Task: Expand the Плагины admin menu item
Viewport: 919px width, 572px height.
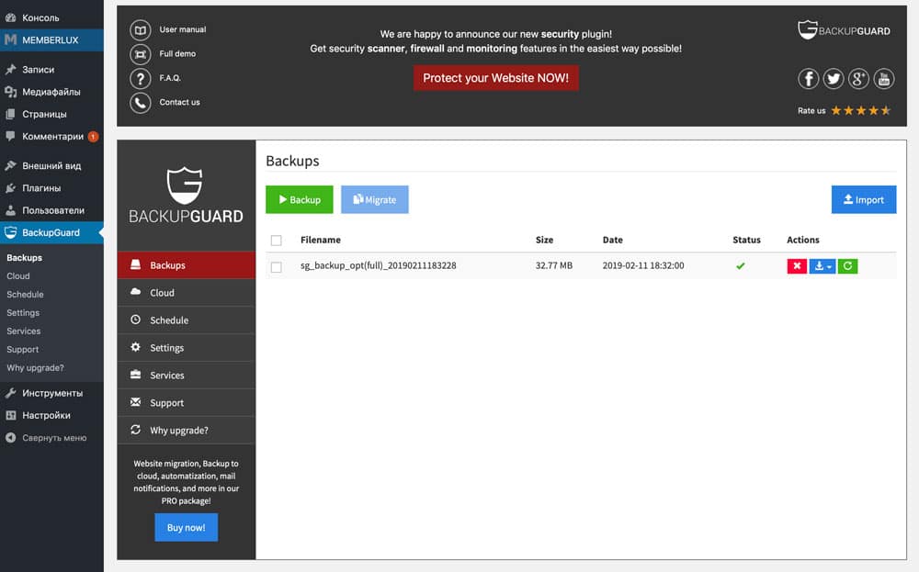Action: [41, 188]
